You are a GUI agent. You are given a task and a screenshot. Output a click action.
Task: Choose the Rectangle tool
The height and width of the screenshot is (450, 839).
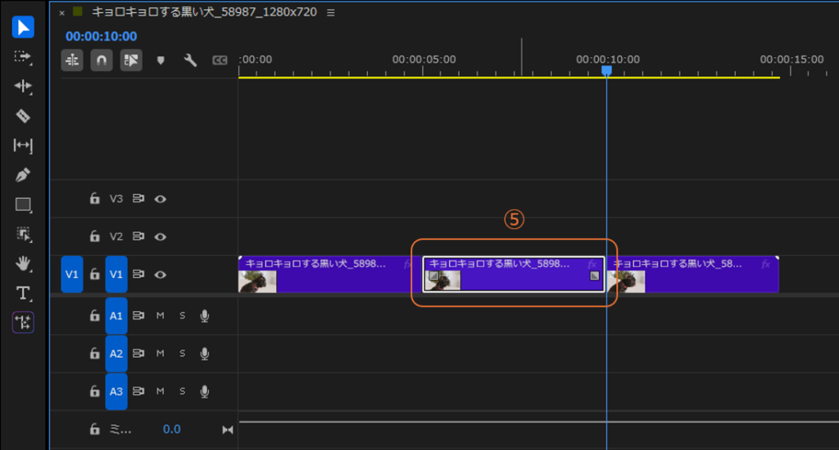pyautogui.click(x=23, y=205)
